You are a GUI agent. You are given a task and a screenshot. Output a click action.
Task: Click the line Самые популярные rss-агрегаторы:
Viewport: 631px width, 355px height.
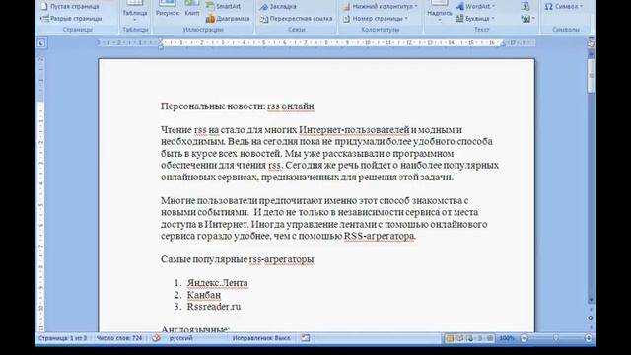[239, 259]
